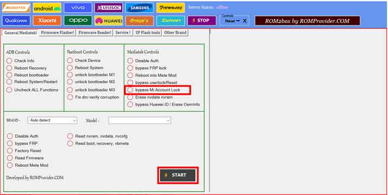Select bypass Mi Account Lock option
Screen dimensions: 388x195
[x=154, y=90]
